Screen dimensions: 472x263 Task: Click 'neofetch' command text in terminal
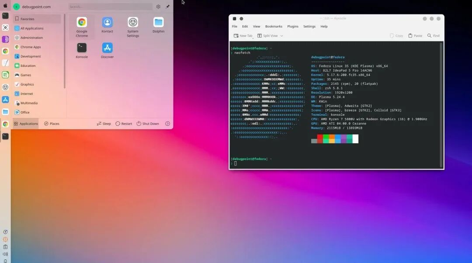(x=242, y=53)
